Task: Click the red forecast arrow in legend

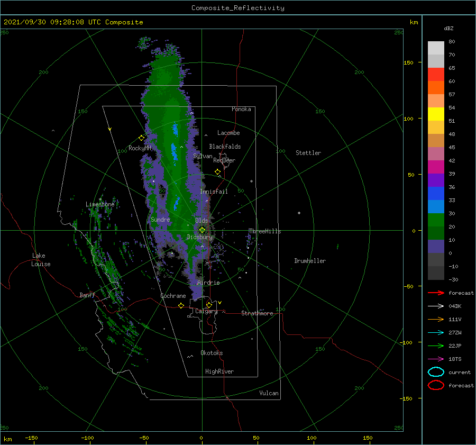Action: (x=436, y=293)
